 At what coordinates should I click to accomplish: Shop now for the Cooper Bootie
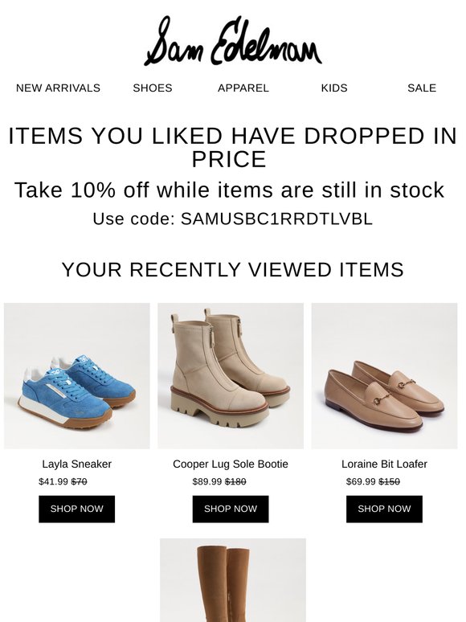[x=231, y=509]
